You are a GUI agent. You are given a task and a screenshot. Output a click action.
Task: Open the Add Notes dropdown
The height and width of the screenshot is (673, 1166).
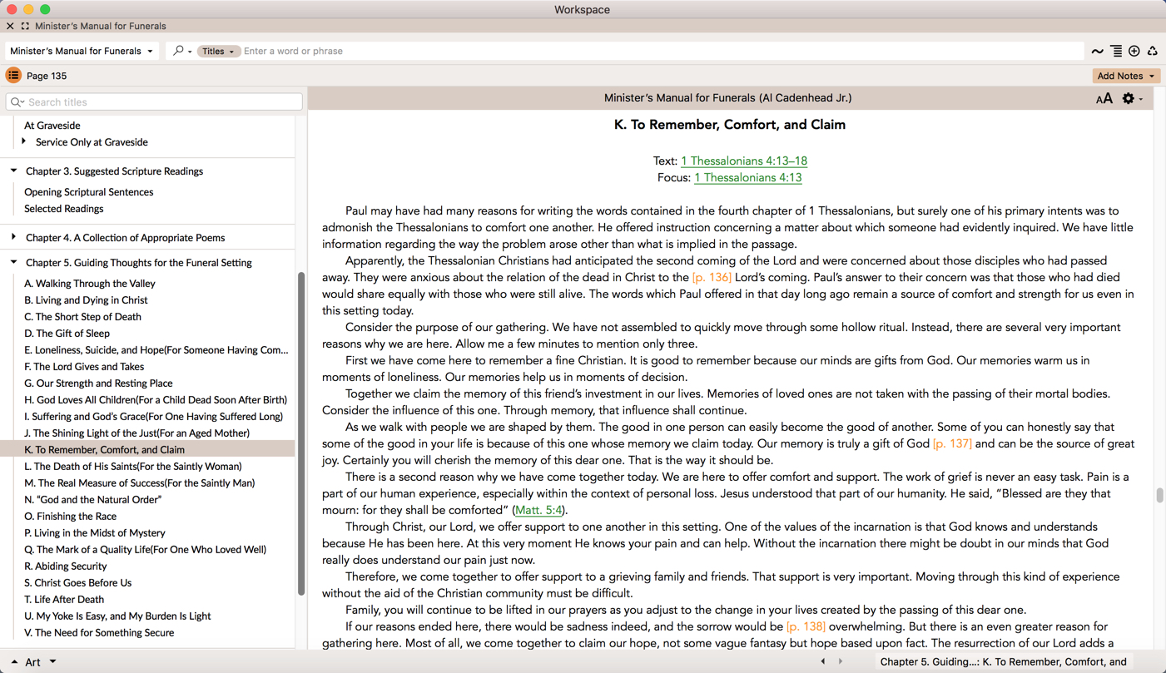(x=1126, y=76)
